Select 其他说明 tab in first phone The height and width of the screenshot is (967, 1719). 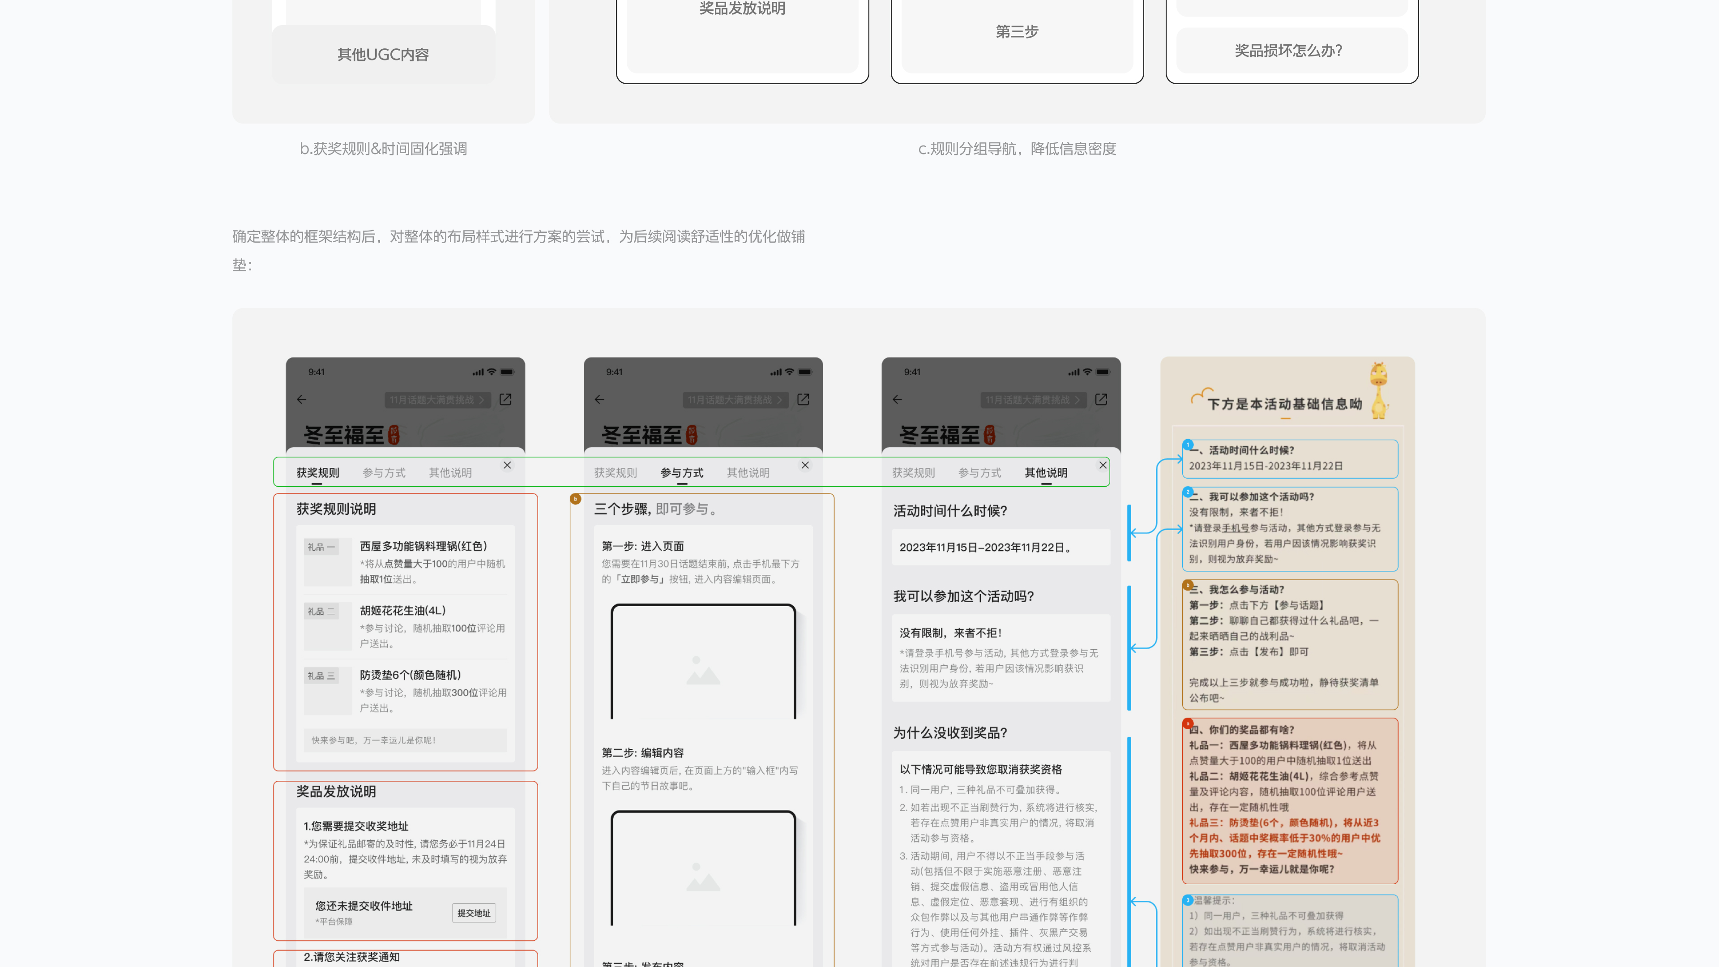point(450,472)
